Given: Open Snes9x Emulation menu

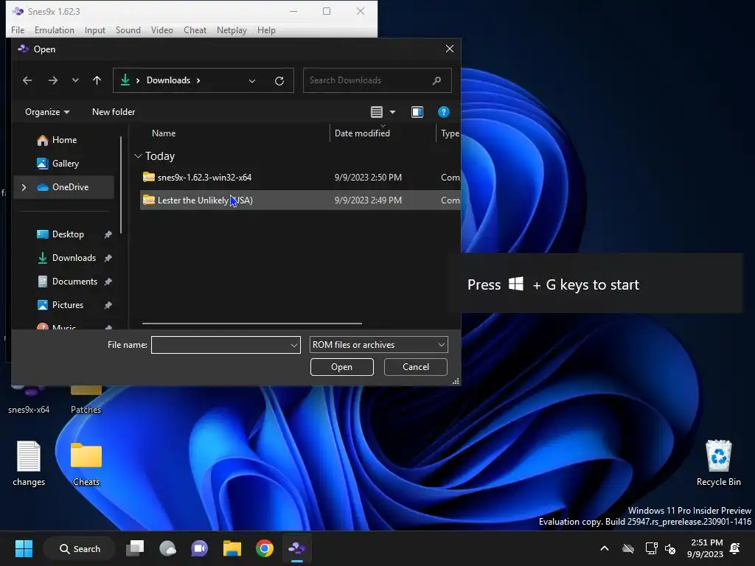Looking at the screenshot, I should (55, 29).
